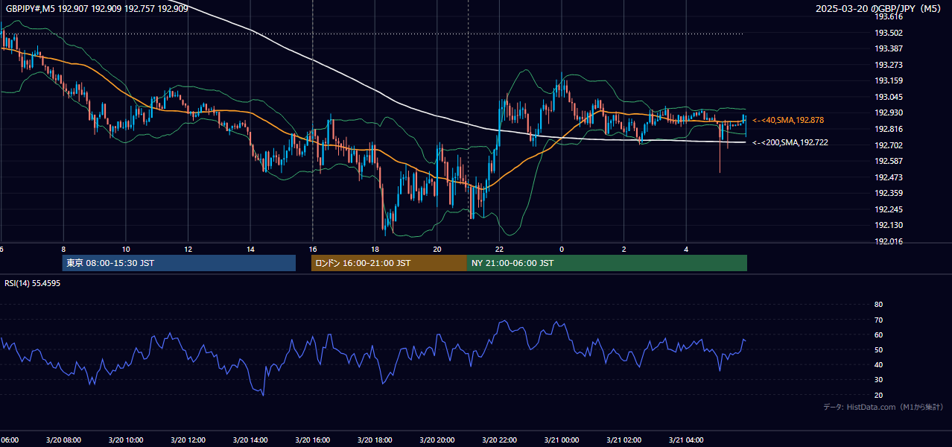
Task: Click price axis value 192.930
Action: (889, 112)
